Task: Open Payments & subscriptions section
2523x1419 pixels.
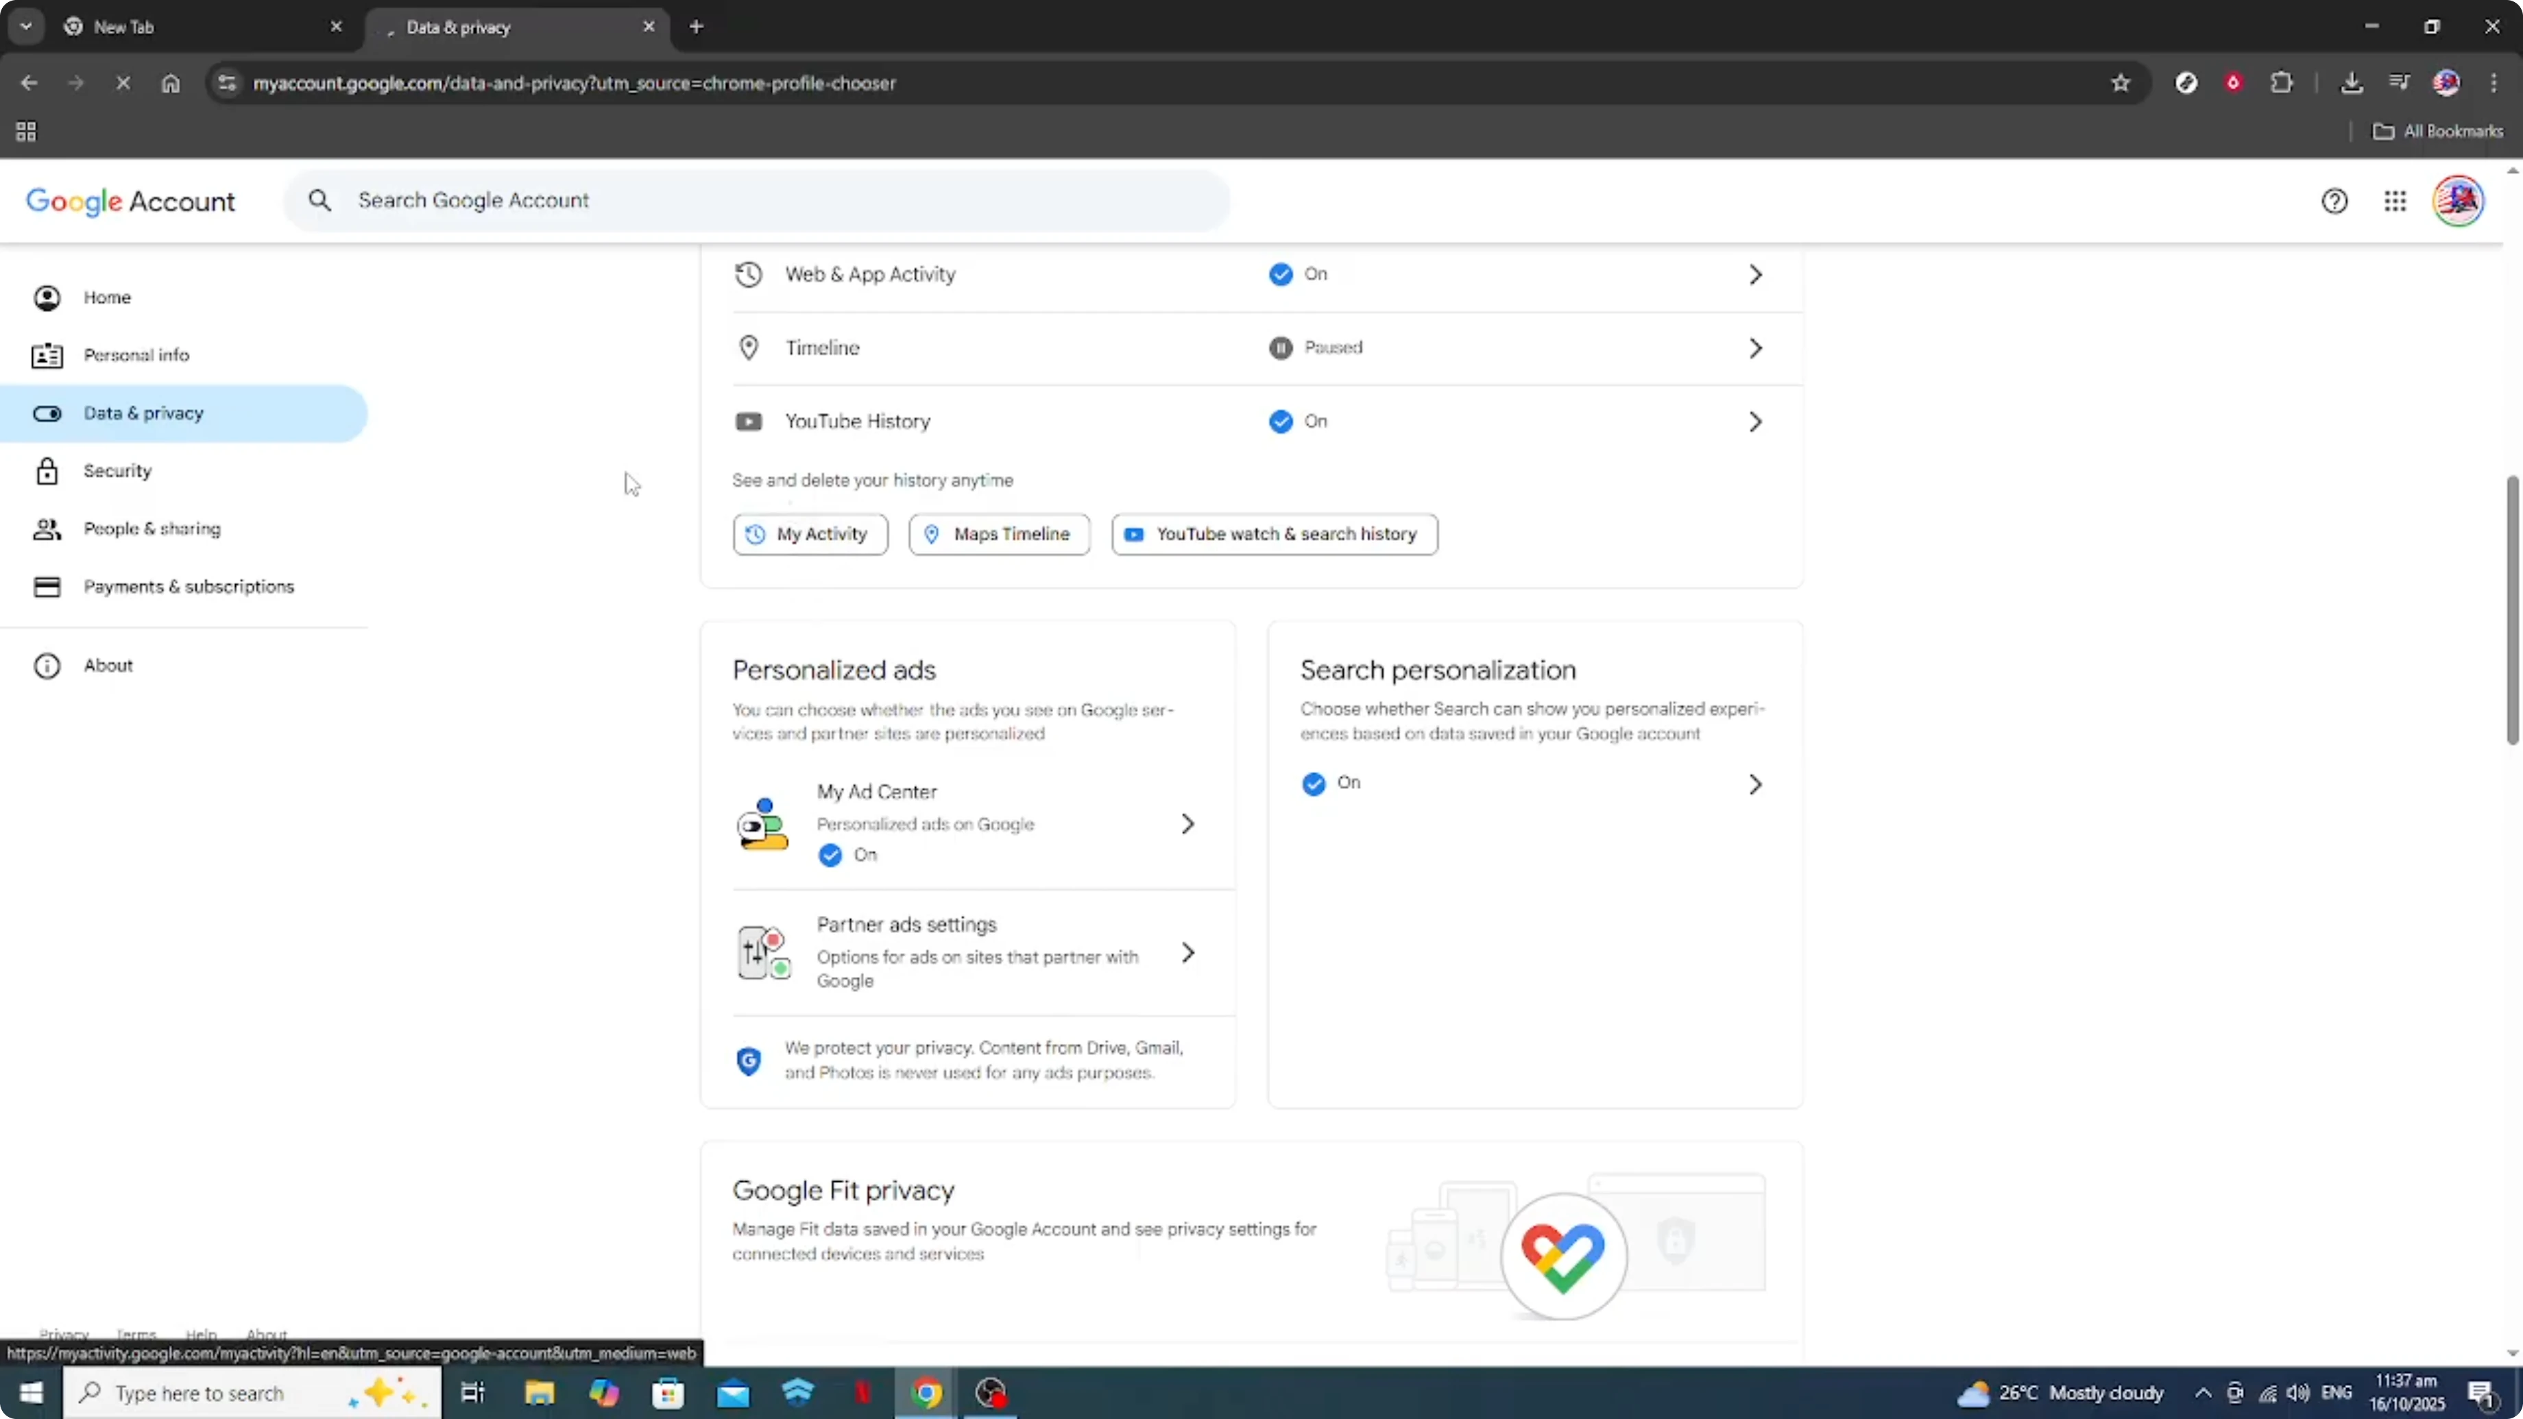Action: pos(184,587)
